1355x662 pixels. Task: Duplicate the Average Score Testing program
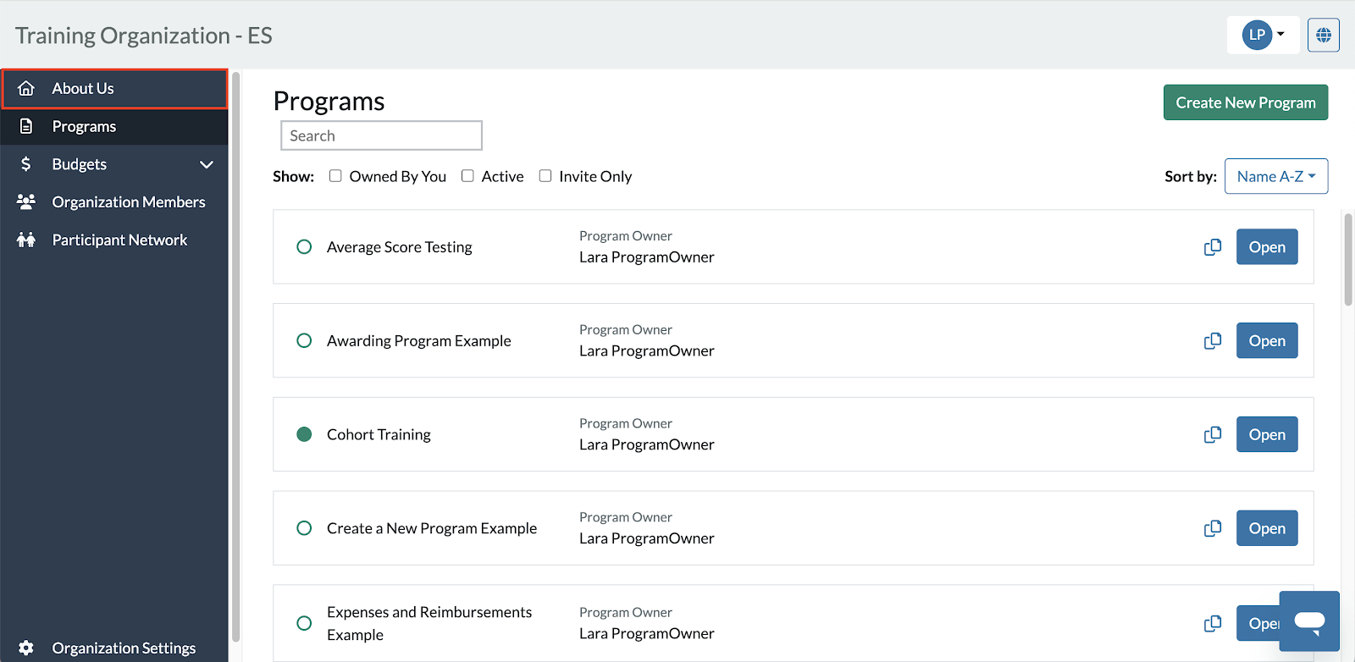(1213, 247)
